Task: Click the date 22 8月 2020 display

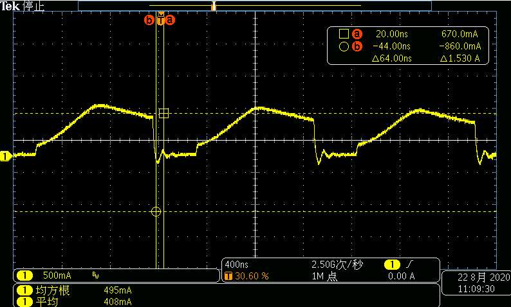Action: click(483, 277)
